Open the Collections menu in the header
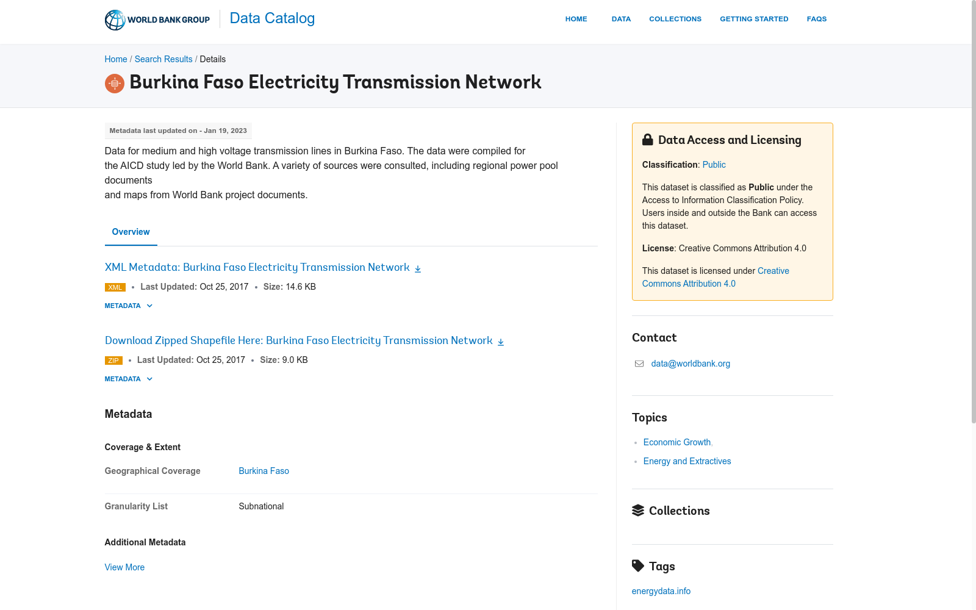 pos(675,19)
